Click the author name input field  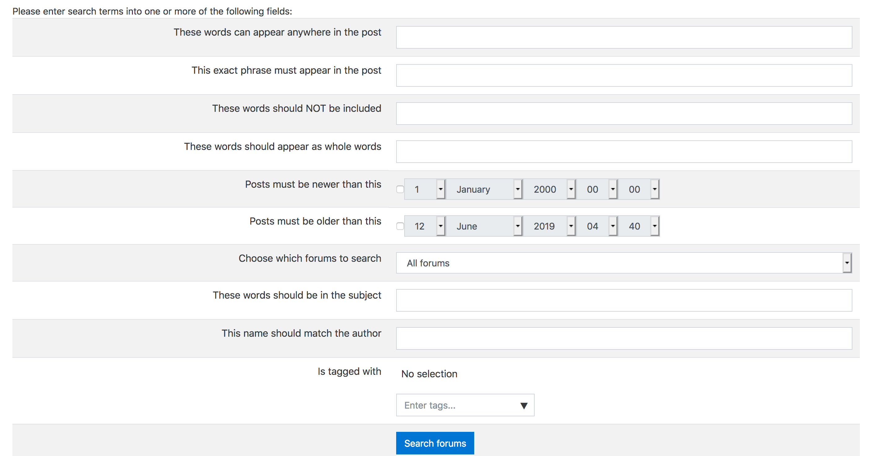coord(624,338)
